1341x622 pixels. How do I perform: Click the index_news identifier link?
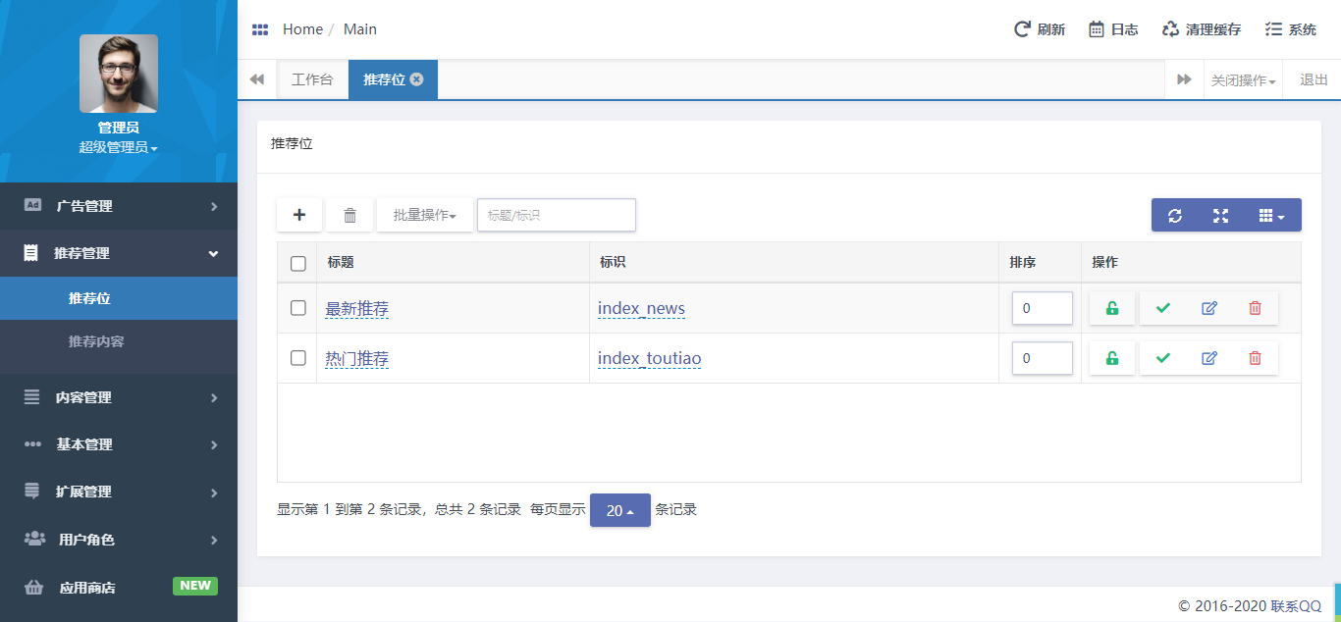tap(641, 309)
